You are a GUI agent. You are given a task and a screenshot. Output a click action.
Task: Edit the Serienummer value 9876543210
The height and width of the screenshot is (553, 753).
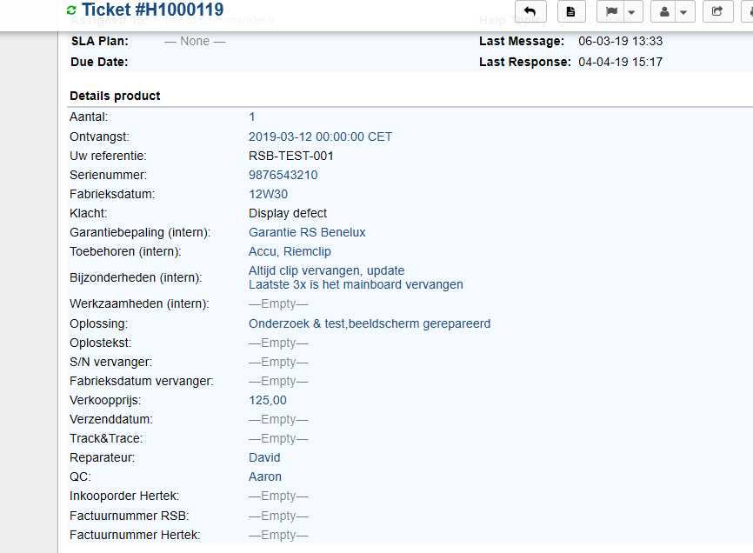[283, 176]
